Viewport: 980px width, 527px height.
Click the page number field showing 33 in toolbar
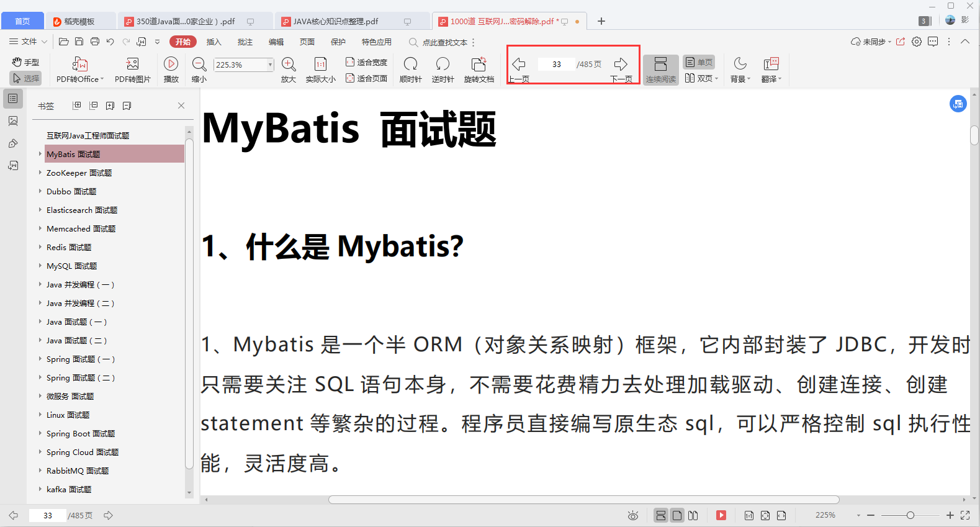[557, 64]
